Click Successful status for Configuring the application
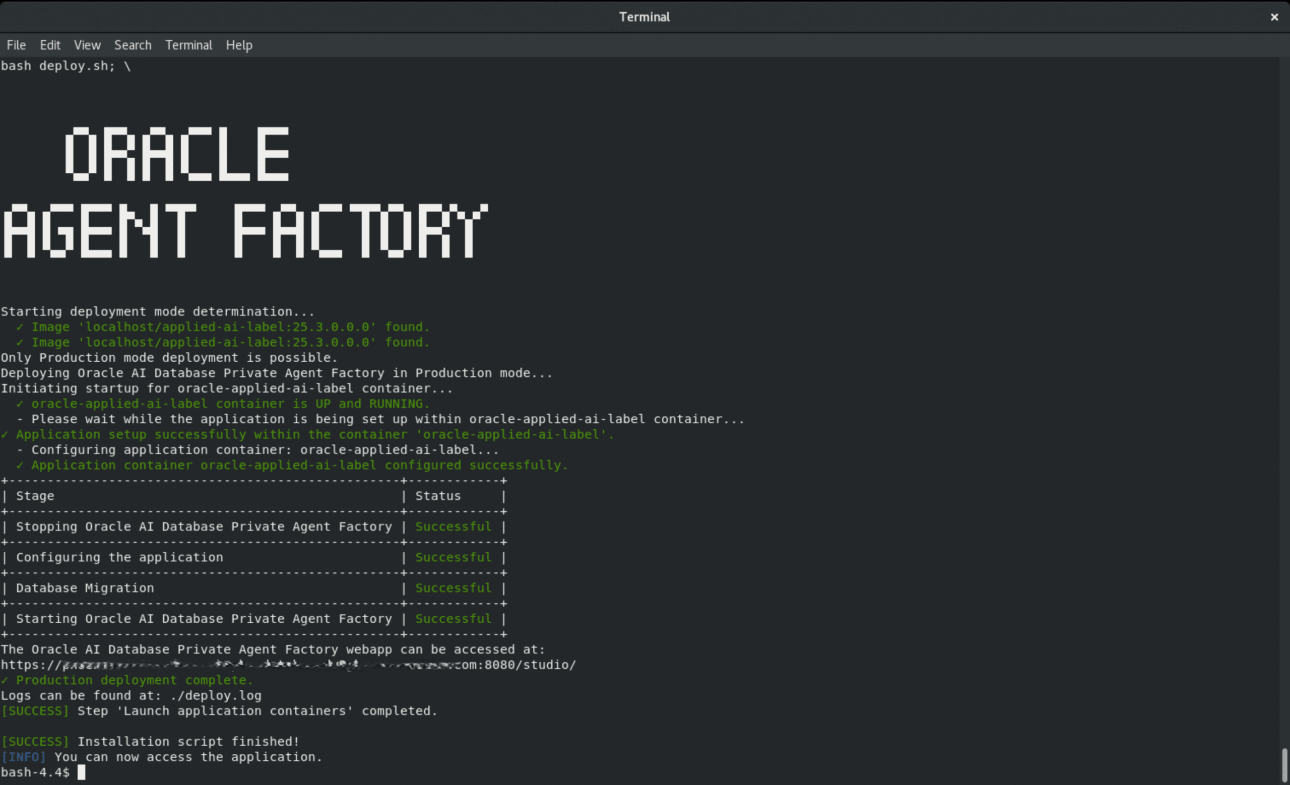This screenshot has width=1290, height=785. point(454,557)
